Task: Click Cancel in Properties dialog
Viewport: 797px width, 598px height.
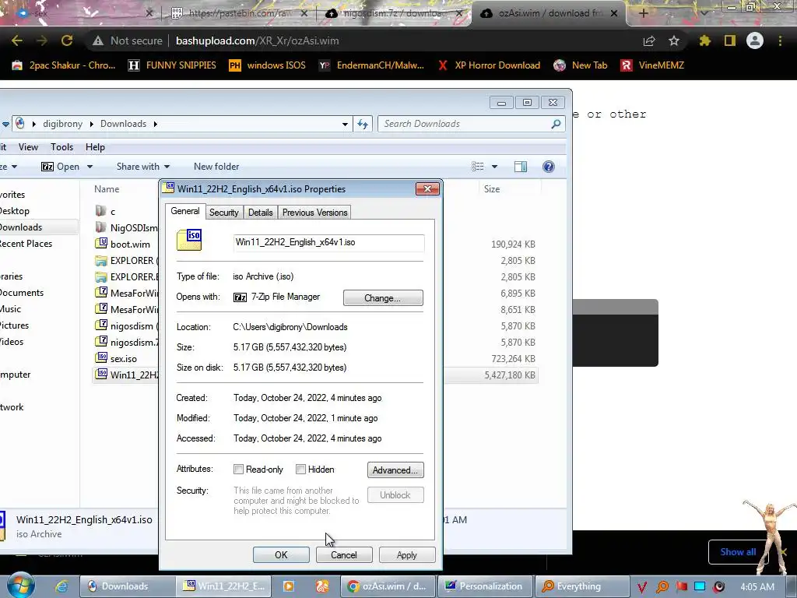Action: point(344,554)
